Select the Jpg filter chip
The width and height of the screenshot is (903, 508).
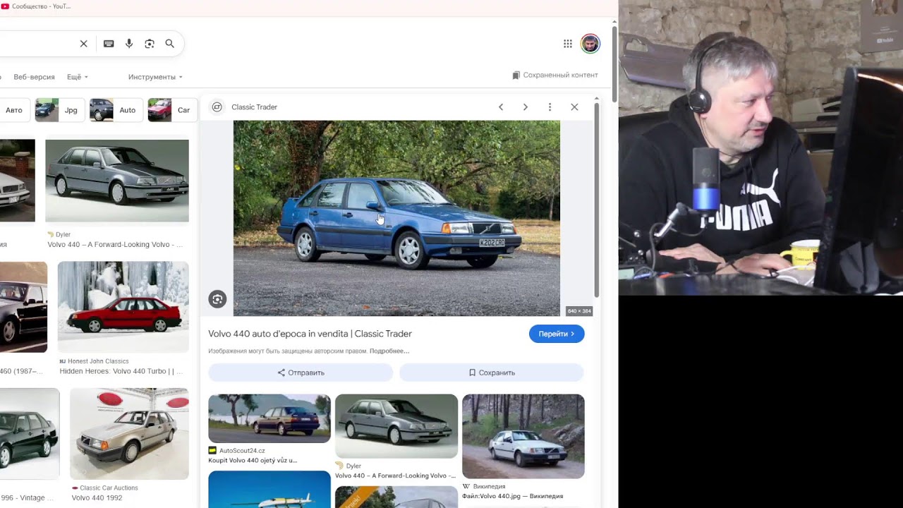(60, 110)
